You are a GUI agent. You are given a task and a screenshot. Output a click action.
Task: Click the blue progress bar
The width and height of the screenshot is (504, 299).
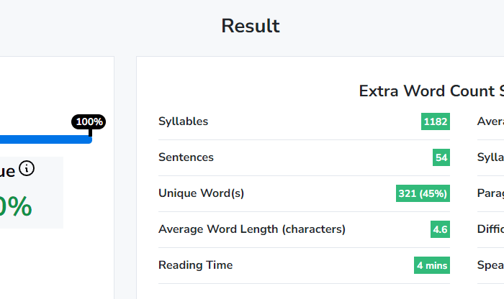tap(43, 139)
